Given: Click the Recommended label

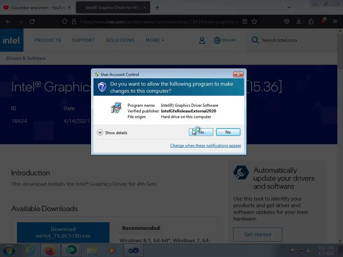Looking at the screenshot, I should (141, 228).
